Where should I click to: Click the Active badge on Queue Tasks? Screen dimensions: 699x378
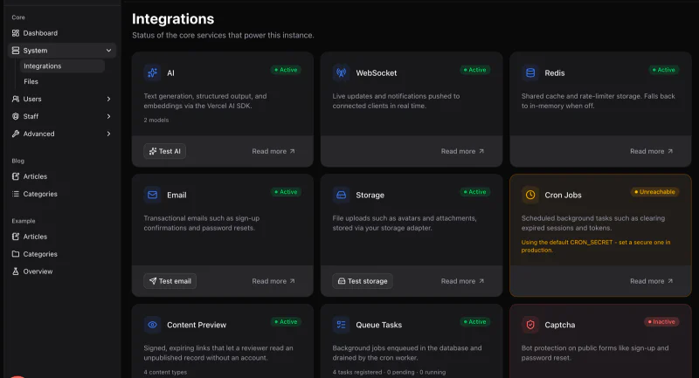[474, 321]
